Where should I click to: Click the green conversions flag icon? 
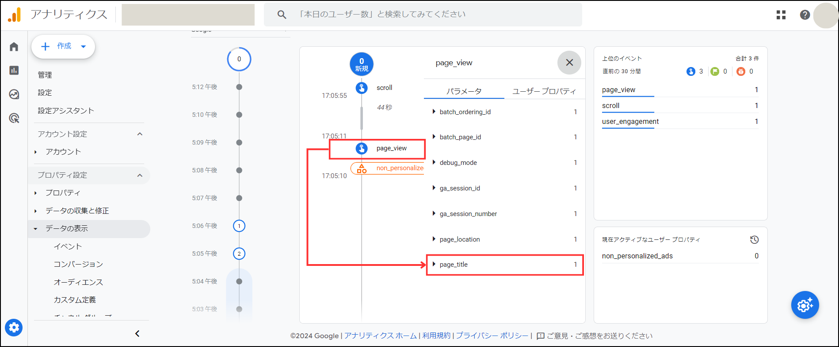click(715, 71)
